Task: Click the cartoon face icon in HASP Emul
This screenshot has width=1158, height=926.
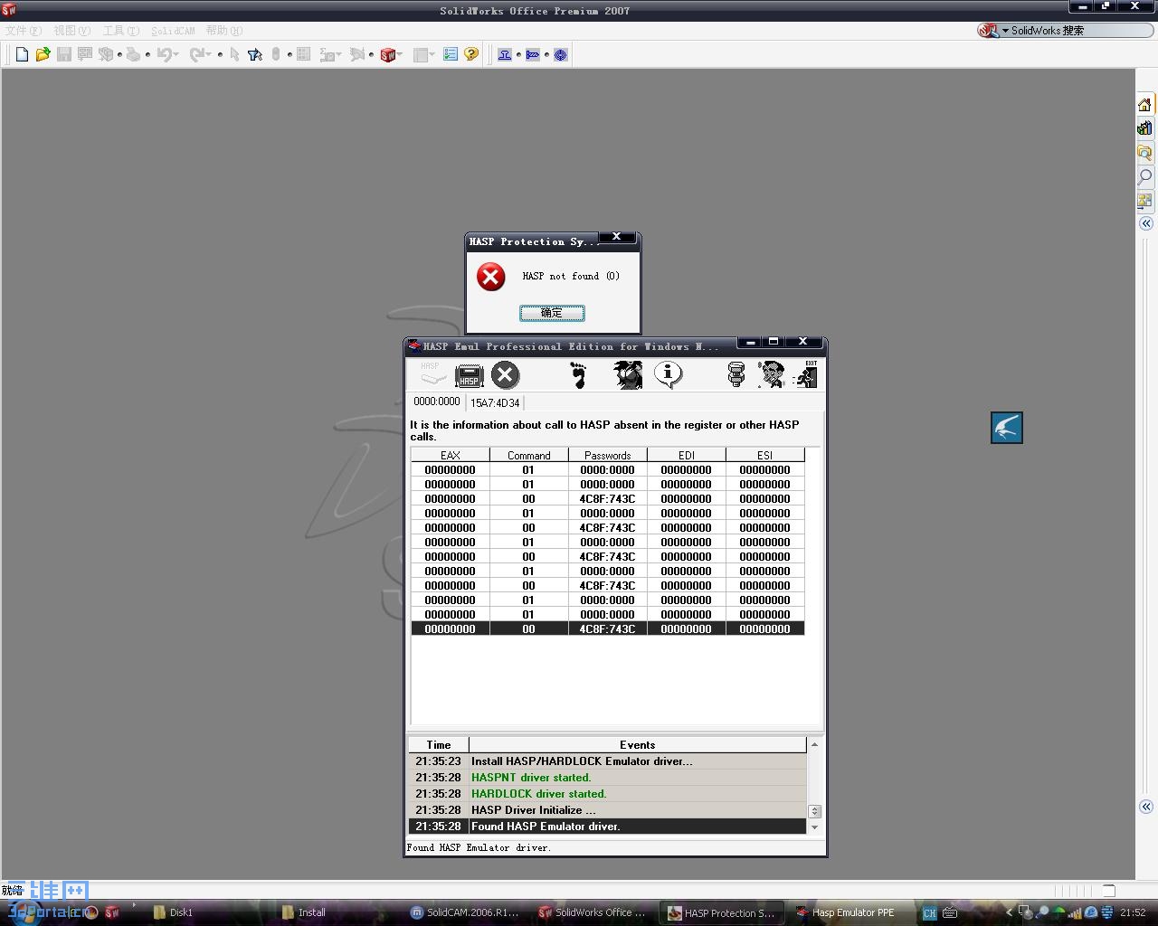Action: (x=771, y=374)
